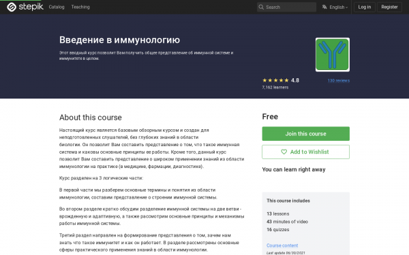The height and width of the screenshot is (255, 409).
Task: Click the 16 quizzes entry
Action: click(x=278, y=230)
